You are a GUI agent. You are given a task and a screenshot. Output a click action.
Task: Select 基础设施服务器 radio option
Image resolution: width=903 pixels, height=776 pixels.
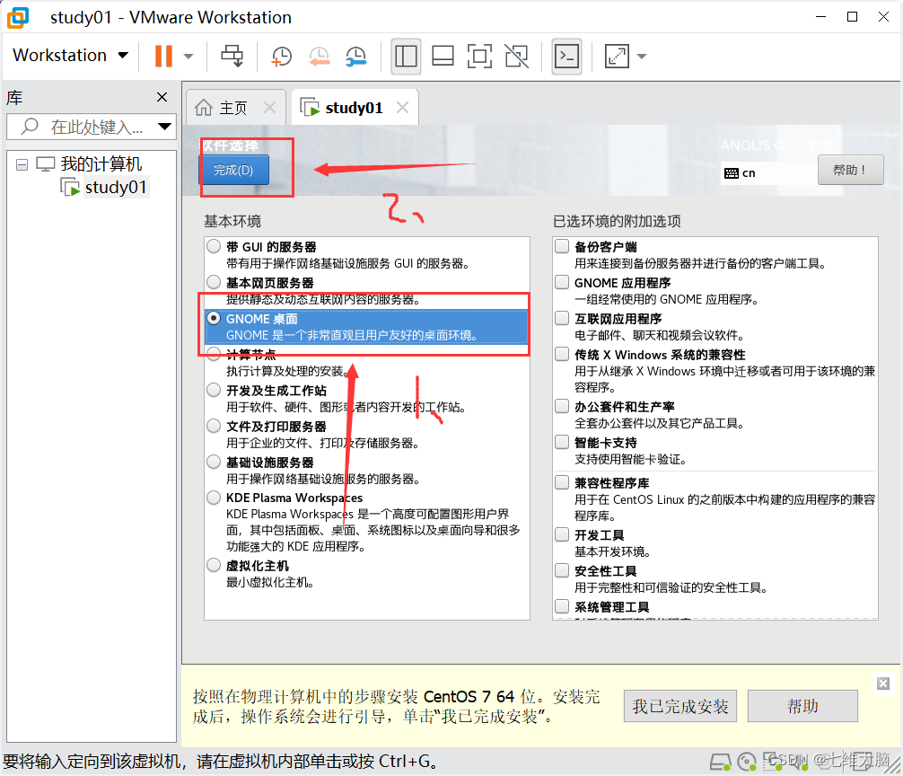click(214, 462)
